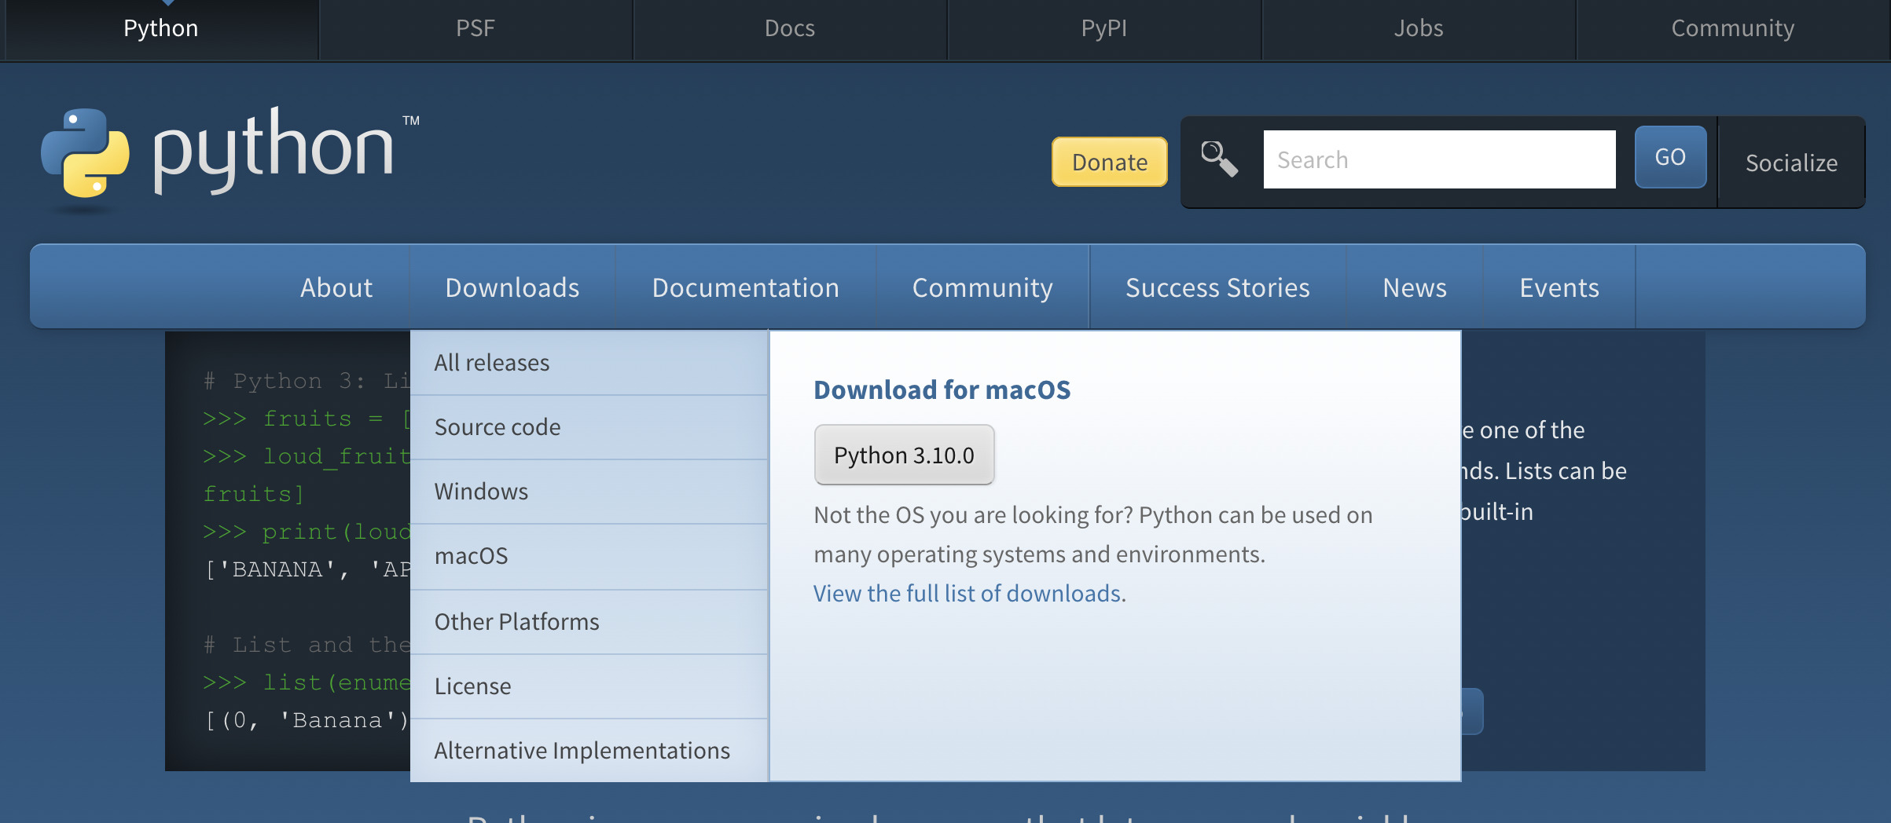Screen dimensions: 1891x823
Task: Click the Python logo icon
Action: coord(85,152)
